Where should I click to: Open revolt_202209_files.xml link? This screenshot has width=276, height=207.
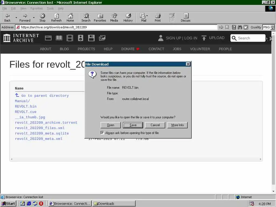pyautogui.click(x=40, y=128)
